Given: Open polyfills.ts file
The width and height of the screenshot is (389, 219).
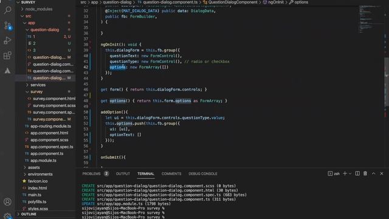Looking at the screenshot, I should pos(36,201).
